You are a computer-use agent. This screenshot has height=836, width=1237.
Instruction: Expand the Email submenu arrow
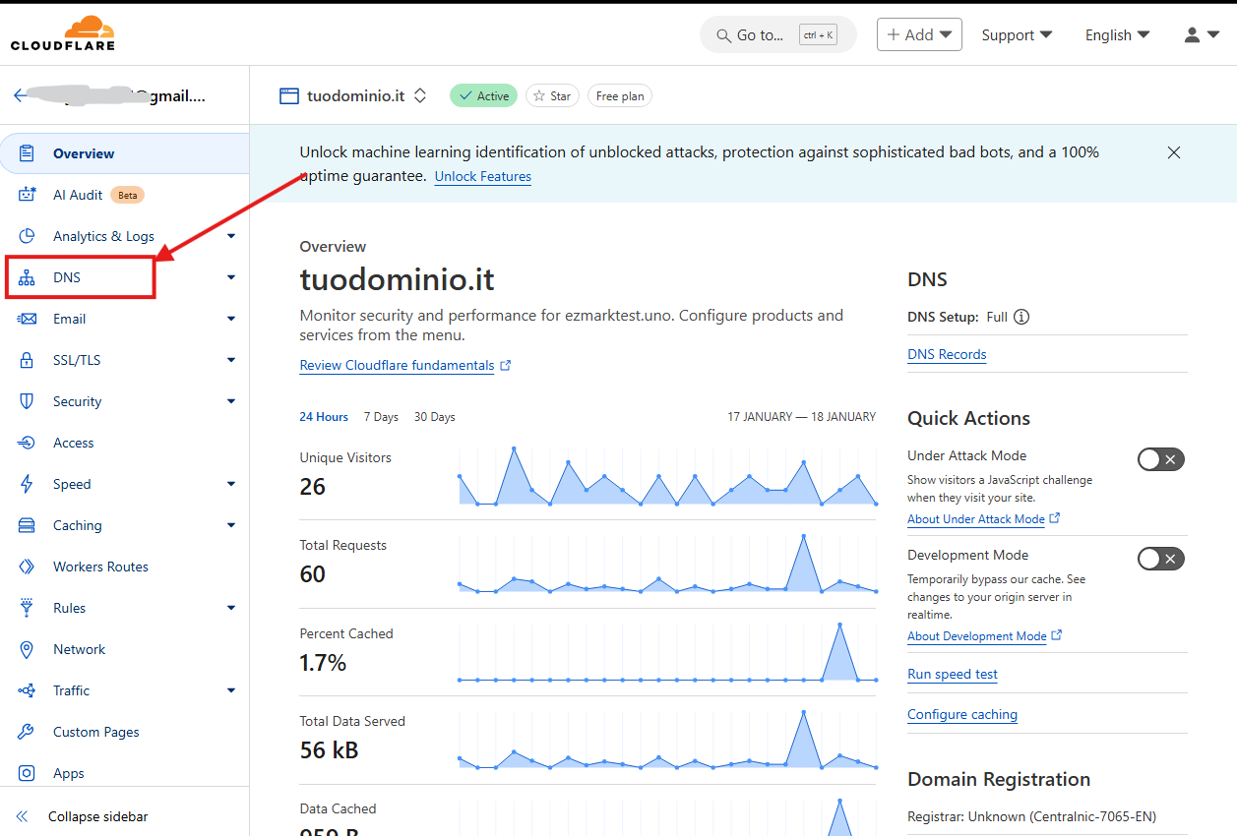point(230,319)
